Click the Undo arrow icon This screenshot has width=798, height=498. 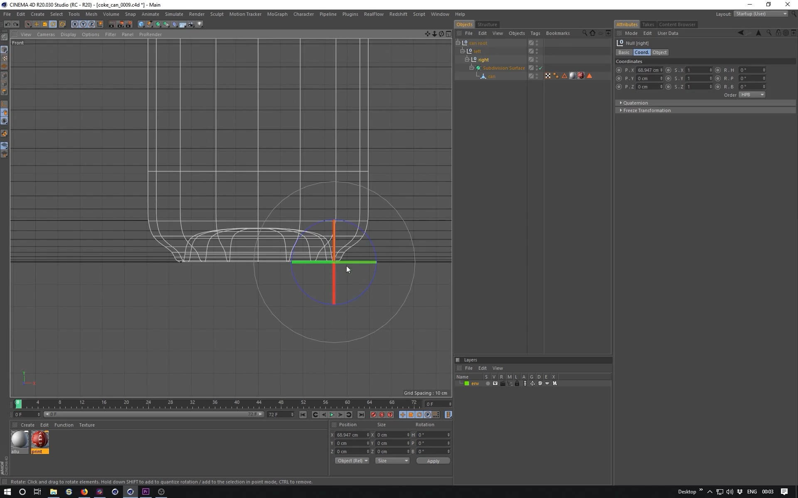(7, 24)
